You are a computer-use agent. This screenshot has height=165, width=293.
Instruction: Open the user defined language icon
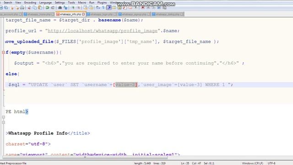click(114, 8)
